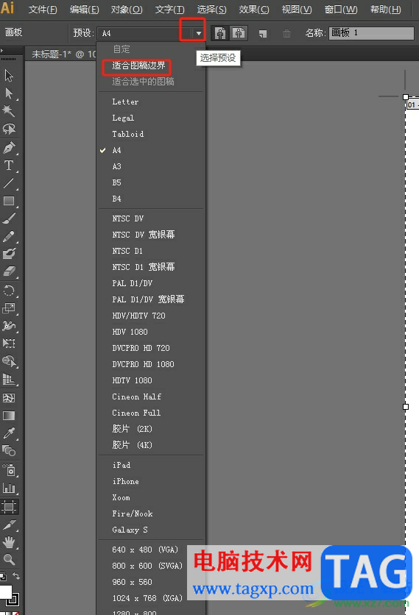Select the Magic Wand tool
The width and height of the screenshot is (419, 615).
[9, 110]
